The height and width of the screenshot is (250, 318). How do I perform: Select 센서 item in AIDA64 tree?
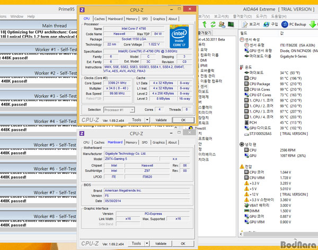[204, 86]
